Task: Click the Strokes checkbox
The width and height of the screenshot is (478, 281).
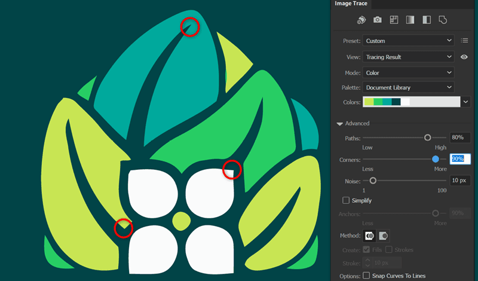Action: 389,249
